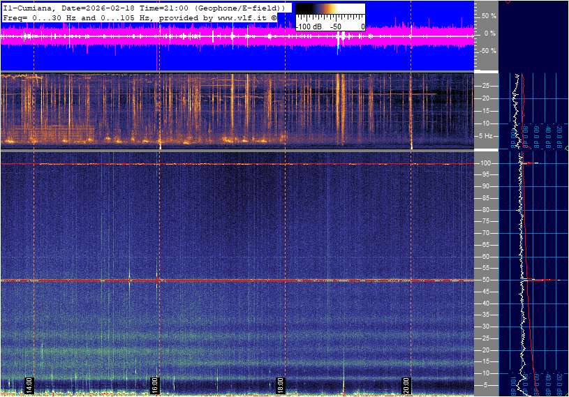Click the 18:00 time marker label

tap(281, 384)
